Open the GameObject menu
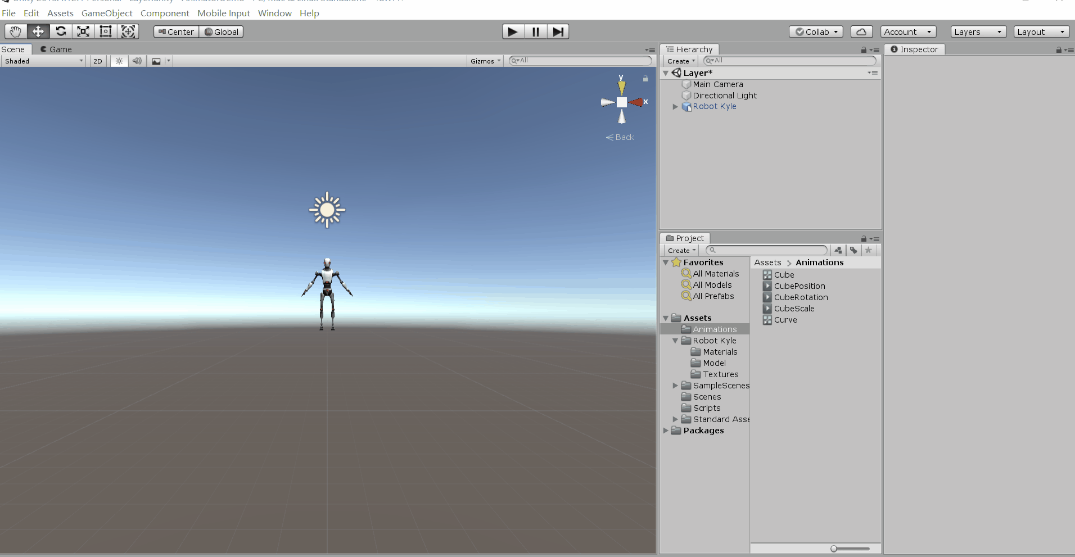The image size is (1075, 557). [x=107, y=13]
